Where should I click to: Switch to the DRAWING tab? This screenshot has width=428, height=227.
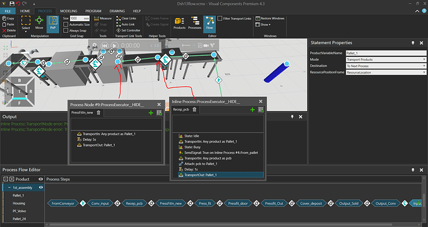pyautogui.click(x=117, y=11)
